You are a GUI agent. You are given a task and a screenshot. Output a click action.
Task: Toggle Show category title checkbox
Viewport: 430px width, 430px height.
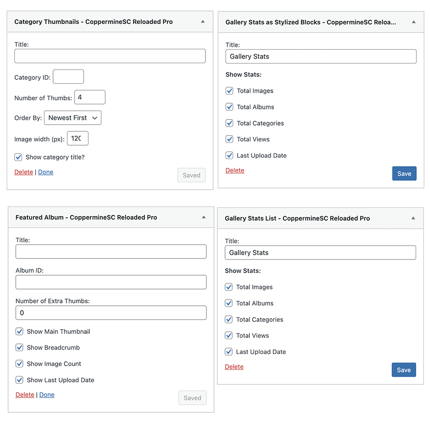tap(19, 157)
